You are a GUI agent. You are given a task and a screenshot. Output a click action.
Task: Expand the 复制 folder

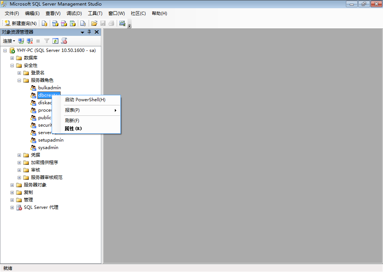[x=12, y=192]
